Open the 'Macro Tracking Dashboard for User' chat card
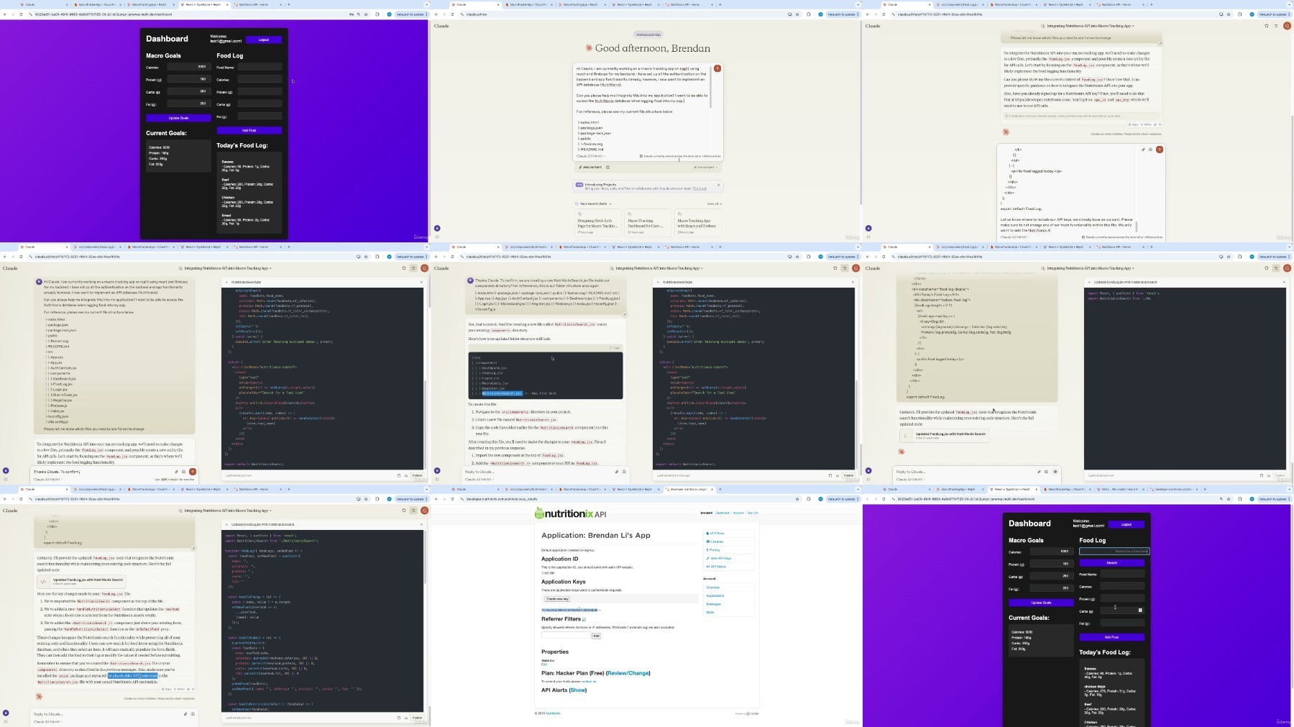Viewport: 1294px width, 727px height. coord(648,224)
